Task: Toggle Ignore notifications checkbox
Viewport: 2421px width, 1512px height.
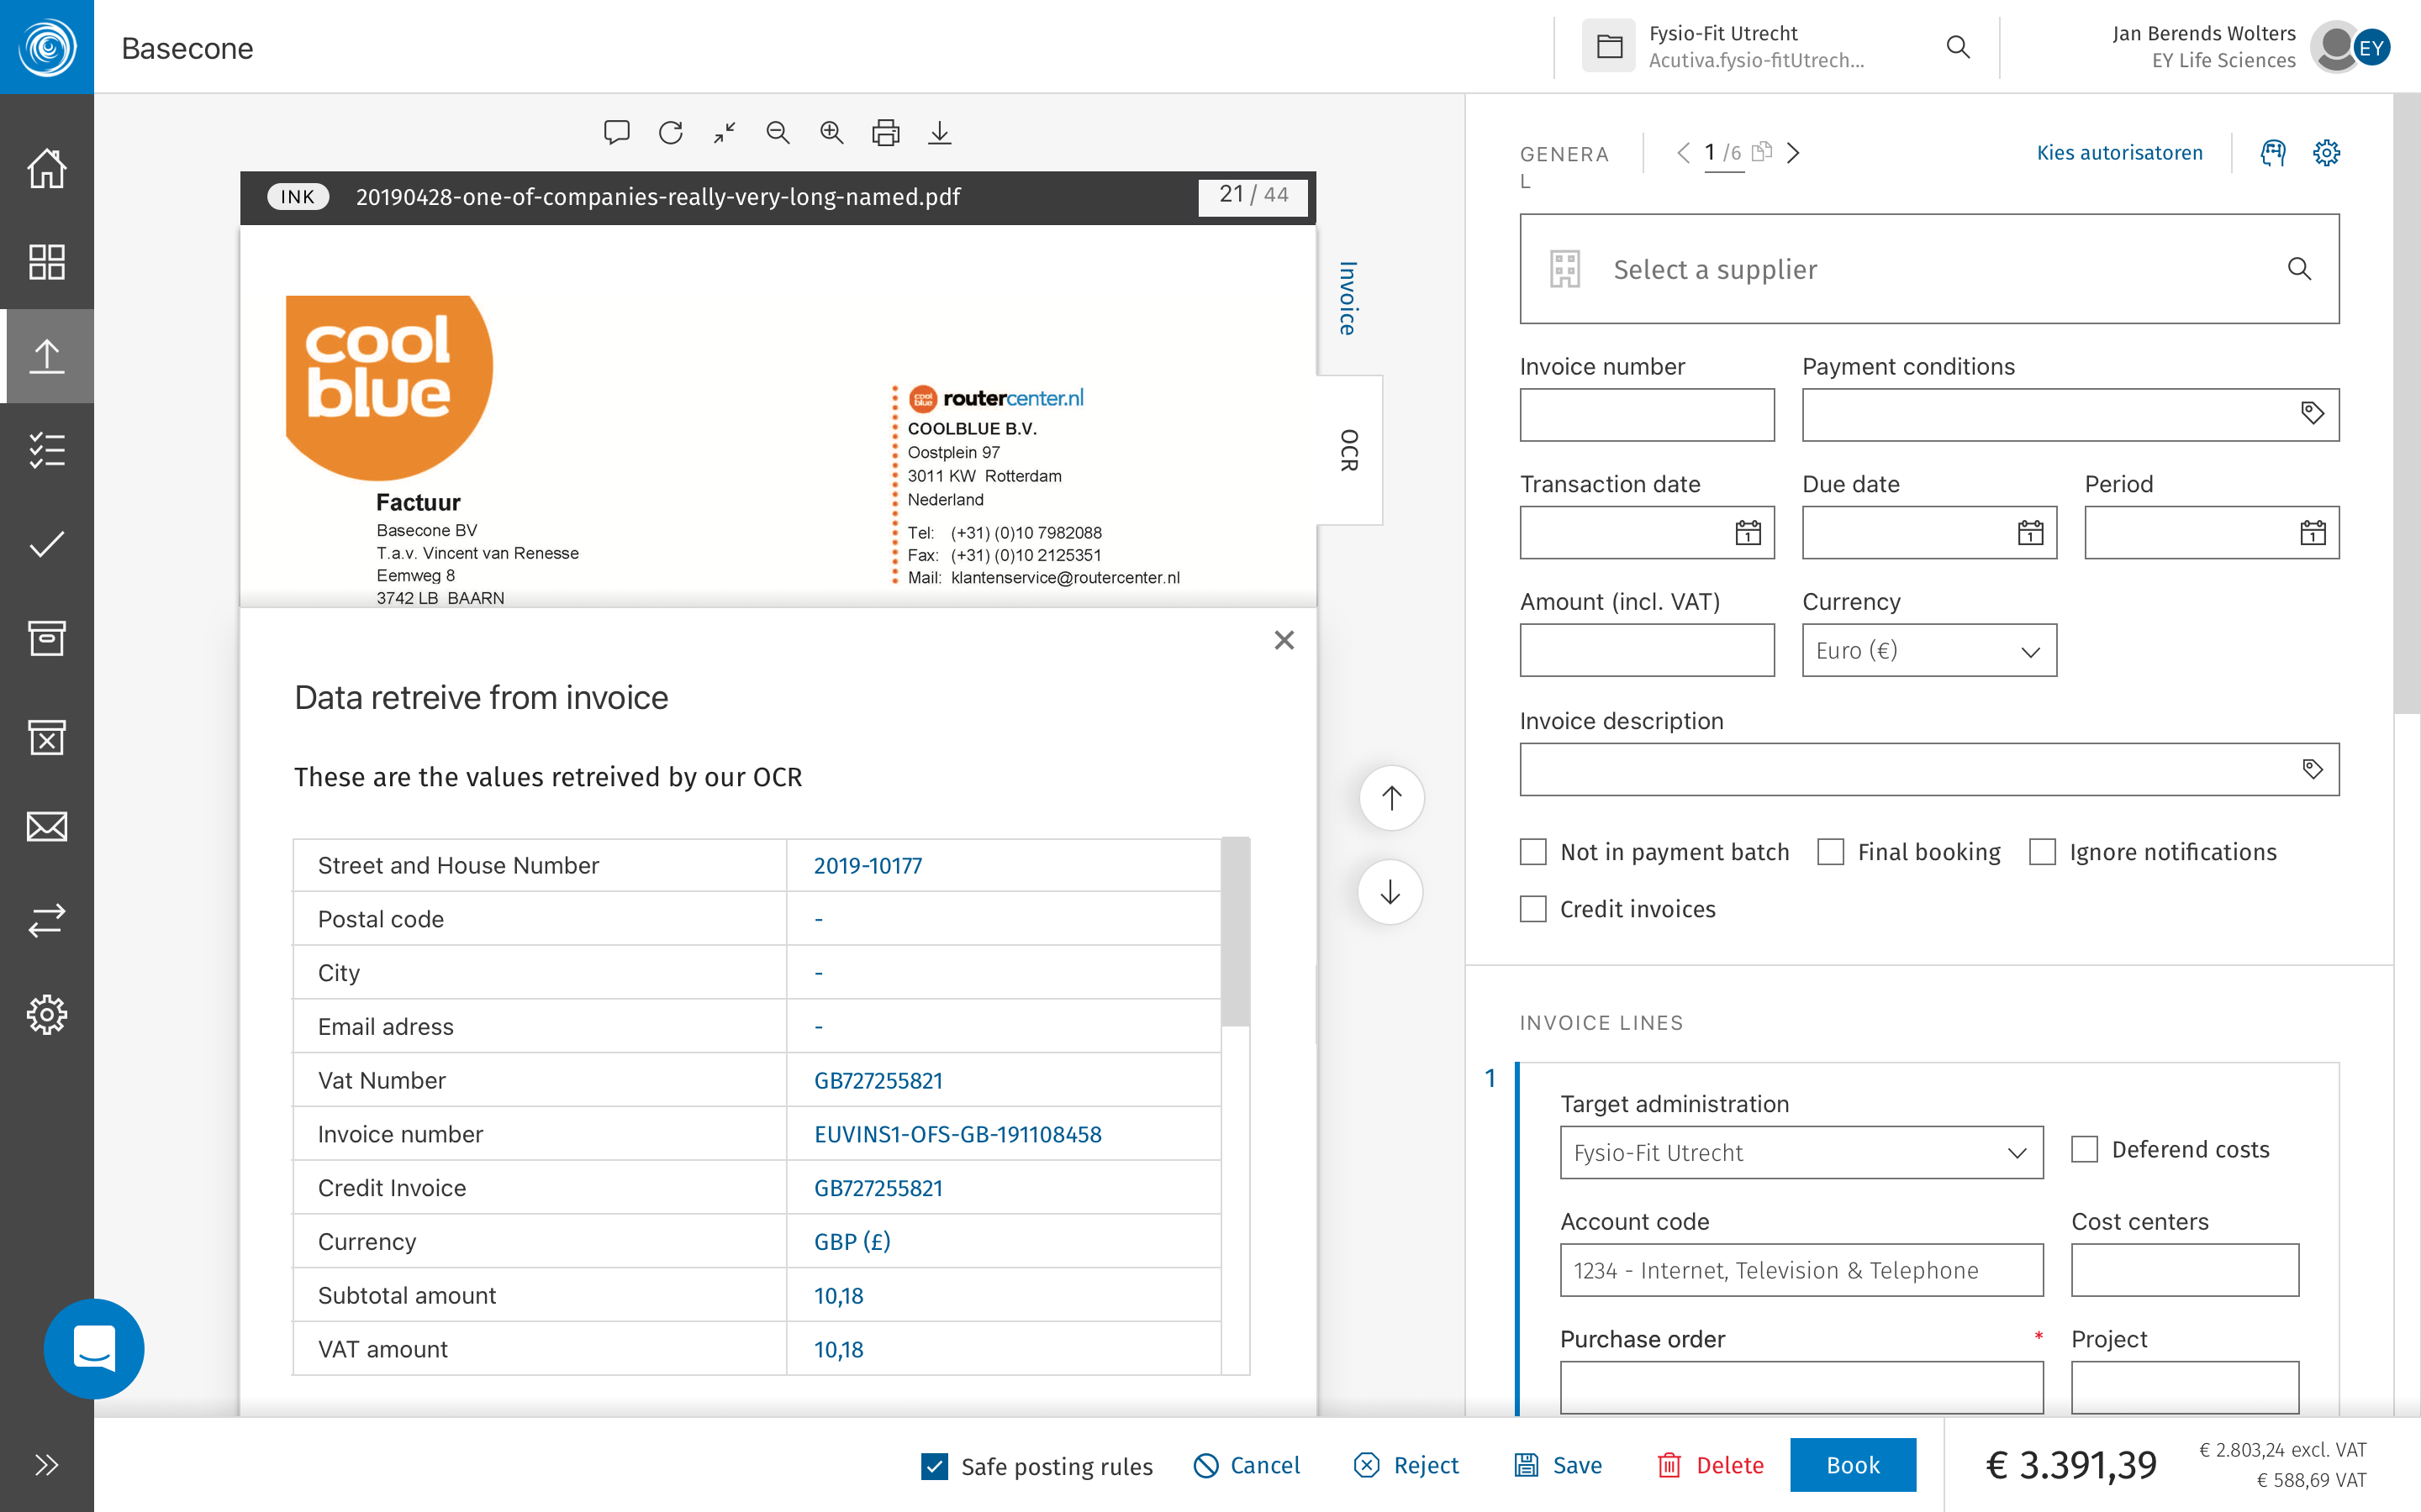Action: tap(2042, 852)
